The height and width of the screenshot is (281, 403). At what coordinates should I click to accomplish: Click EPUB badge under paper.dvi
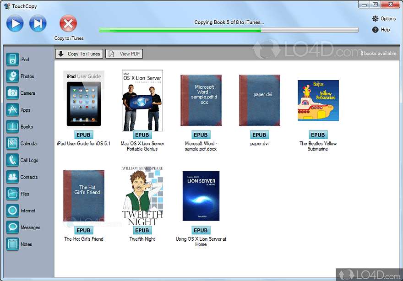[x=259, y=135]
